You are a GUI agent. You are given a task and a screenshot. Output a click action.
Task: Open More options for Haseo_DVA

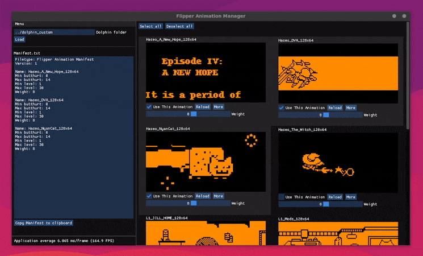point(351,108)
